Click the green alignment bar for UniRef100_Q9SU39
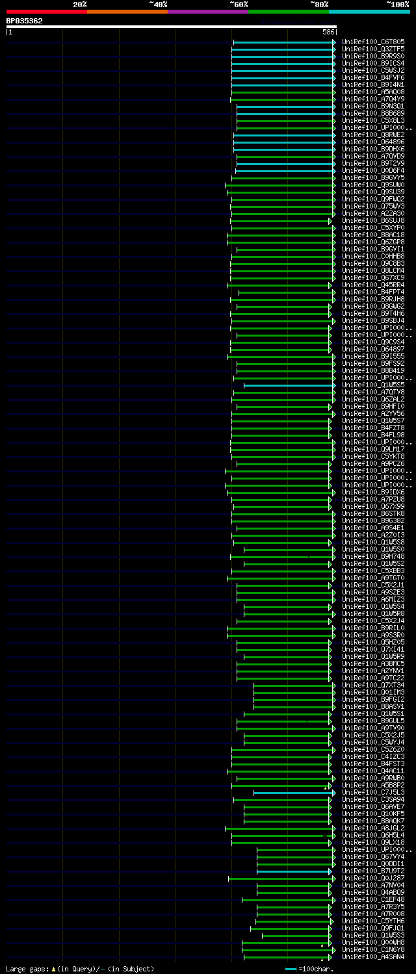 pyautogui.click(x=281, y=192)
